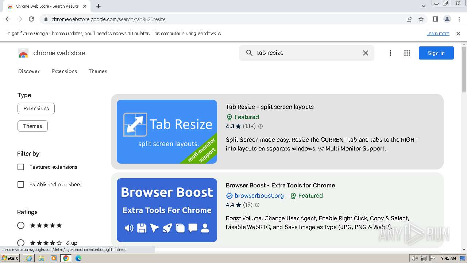Switch to the Themes tab
This screenshot has width=467, height=263.
(98, 71)
